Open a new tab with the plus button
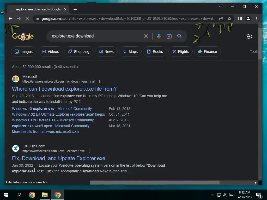 [x=75, y=9]
